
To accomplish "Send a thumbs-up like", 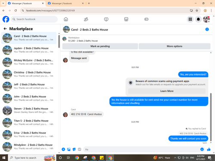I will pos(209,149).
